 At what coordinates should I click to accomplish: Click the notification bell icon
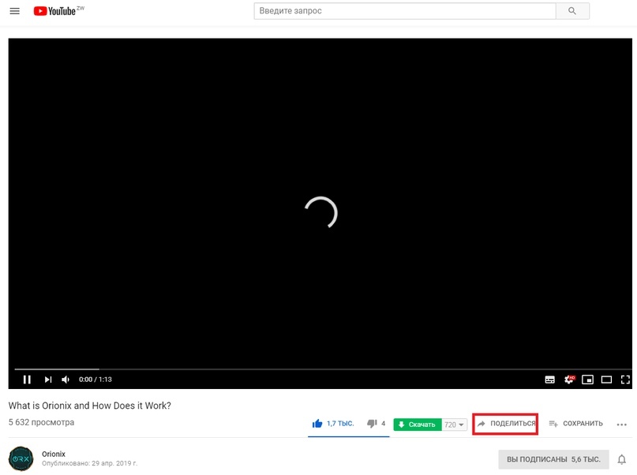coord(621,459)
